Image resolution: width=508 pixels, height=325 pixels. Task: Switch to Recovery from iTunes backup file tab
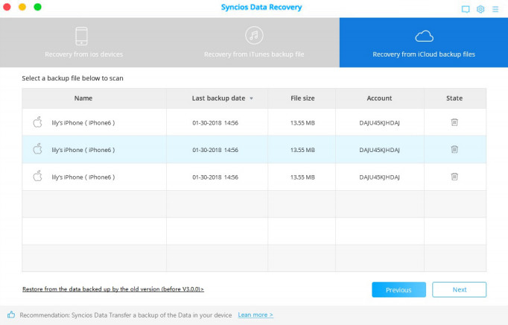(254, 42)
